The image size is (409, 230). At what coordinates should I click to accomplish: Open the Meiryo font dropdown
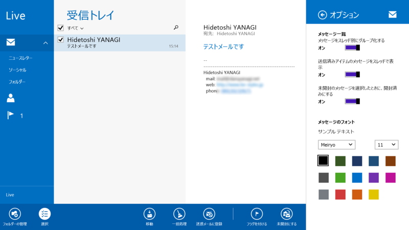click(x=336, y=145)
